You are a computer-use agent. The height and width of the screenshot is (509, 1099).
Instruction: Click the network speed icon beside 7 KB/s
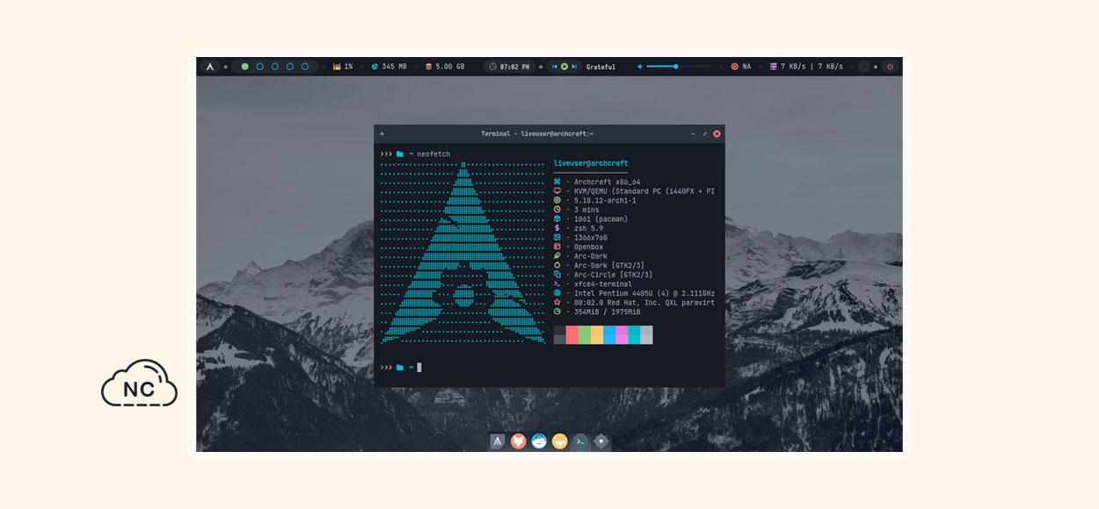(773, 67)
